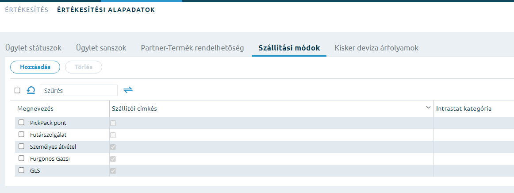
Task: Click the Törlés button
Action: coord(84,67)
